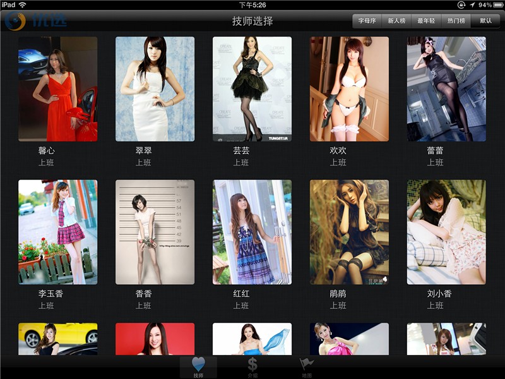Tap the battery status icon

[x=499, y=5]
